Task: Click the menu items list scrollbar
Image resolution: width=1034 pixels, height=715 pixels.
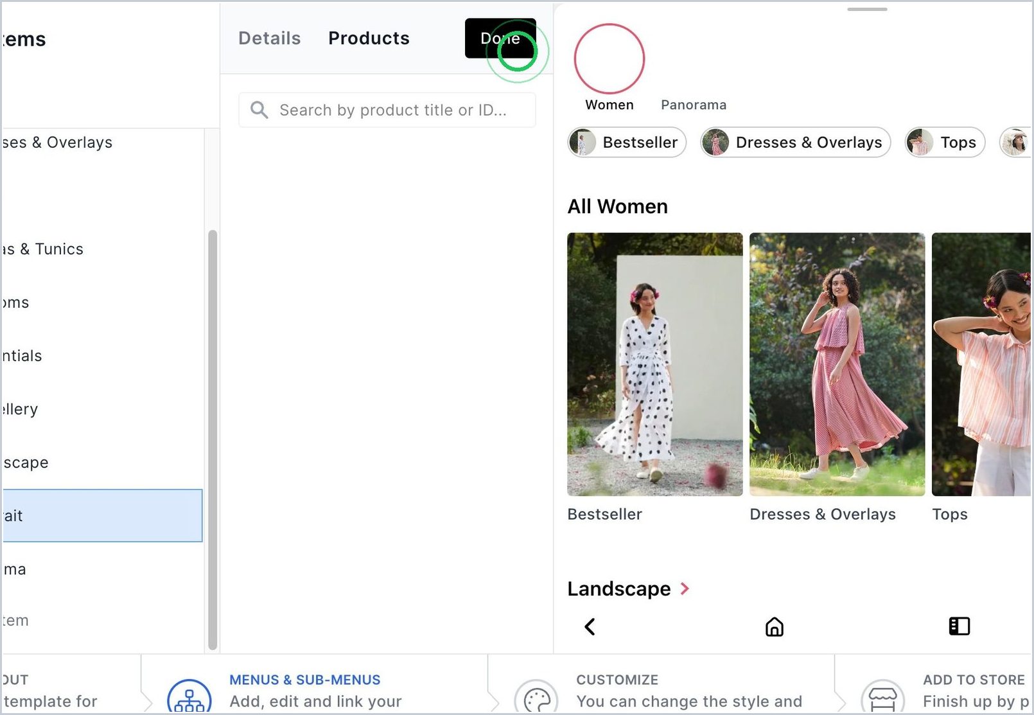Action: coord(213,440)
